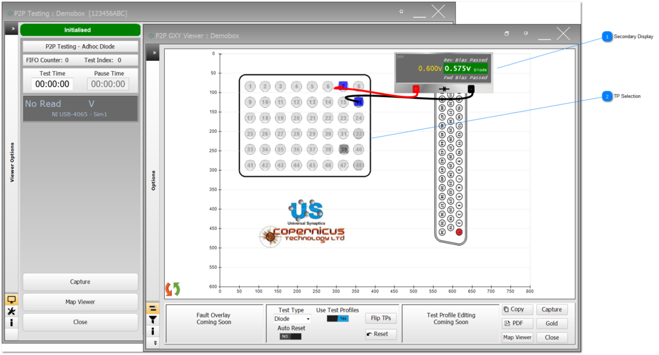Select the monitor display icon in P2P Testing sidebar

pos(11,300)
